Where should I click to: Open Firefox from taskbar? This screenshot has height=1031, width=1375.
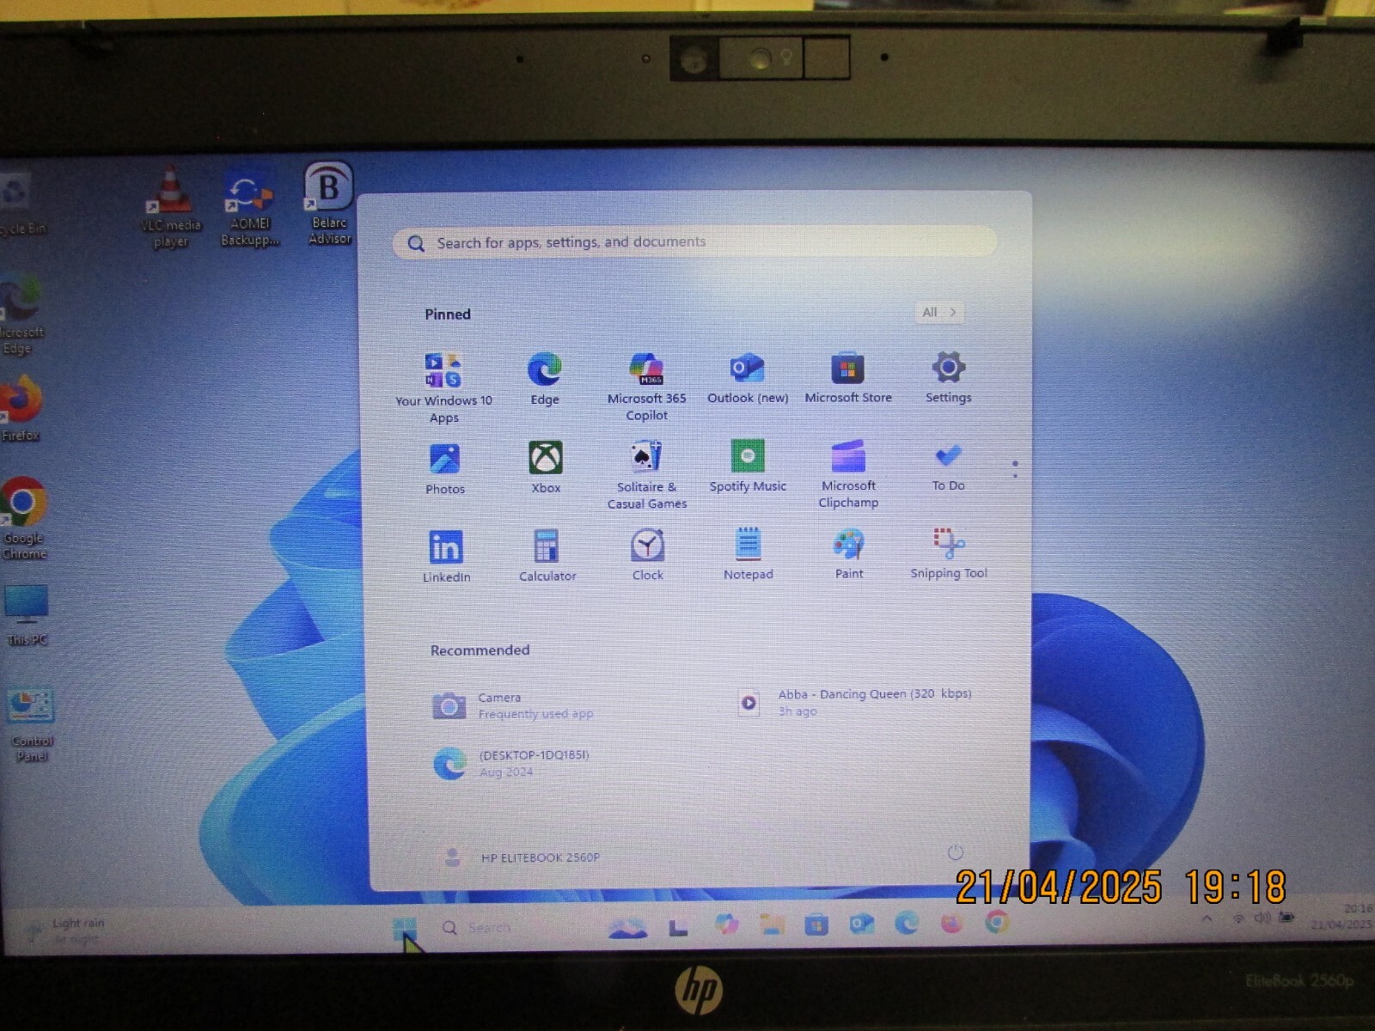[x=951, y=923]
